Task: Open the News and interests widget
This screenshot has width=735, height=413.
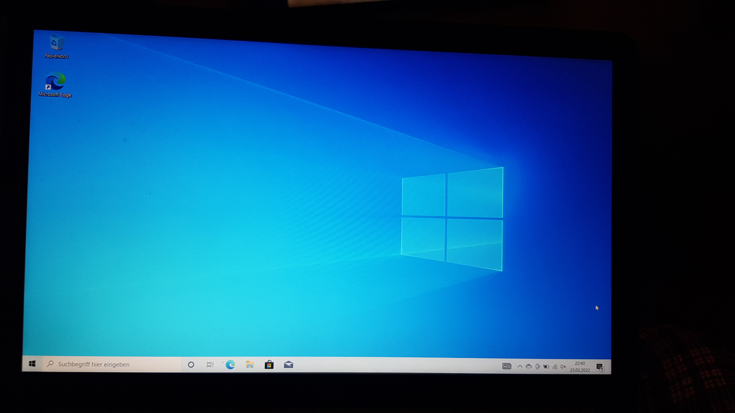Action: [506, 366]
